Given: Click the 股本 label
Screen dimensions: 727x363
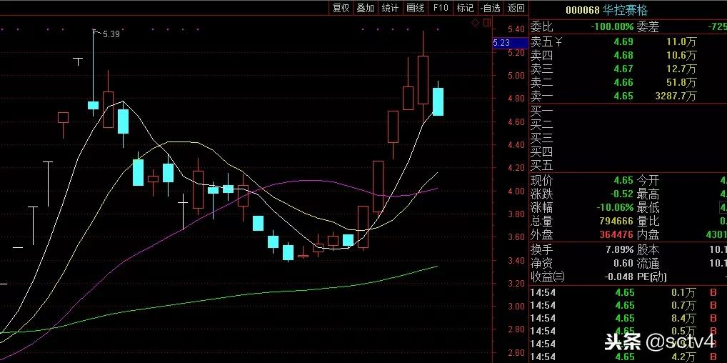Looking at the screenshot, I should pos(648,249).
